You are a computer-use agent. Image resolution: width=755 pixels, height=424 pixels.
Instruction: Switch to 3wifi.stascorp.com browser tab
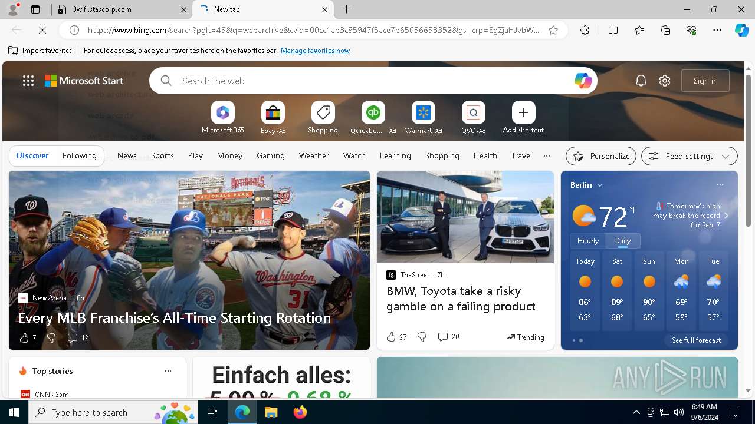122,9
